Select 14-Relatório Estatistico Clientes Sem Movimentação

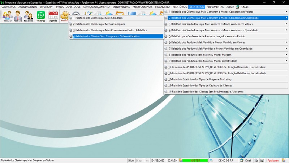pos(226,92)
